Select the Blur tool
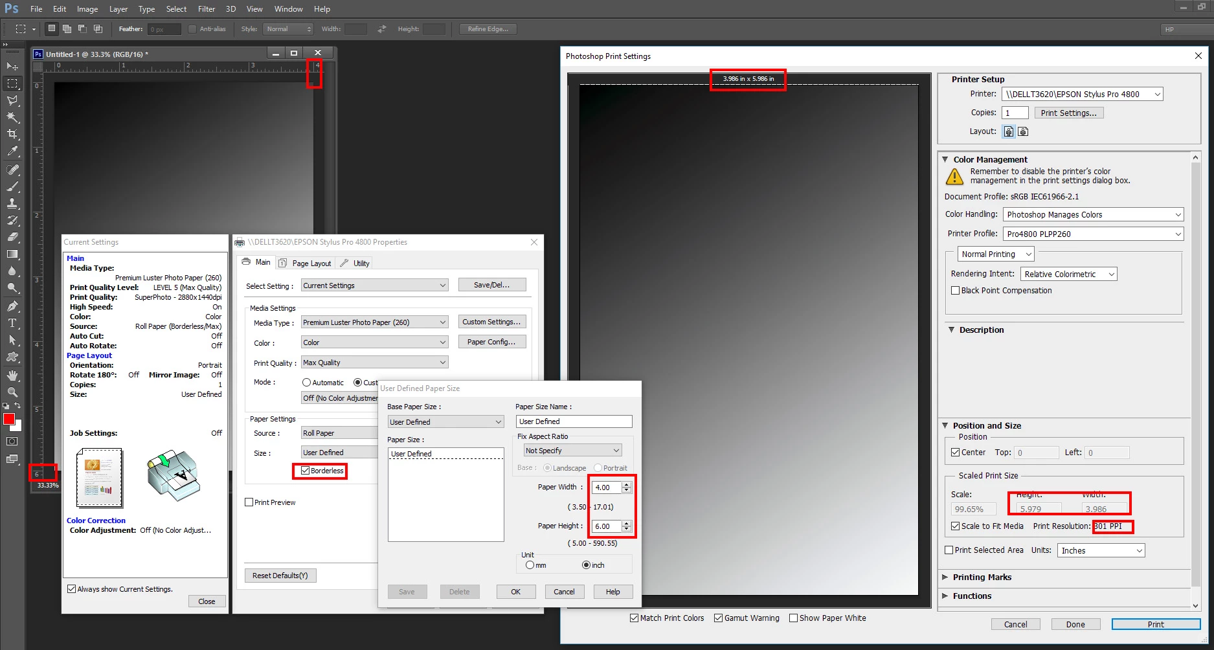Screen dimensions: 1214x650 tap(12, 271)
